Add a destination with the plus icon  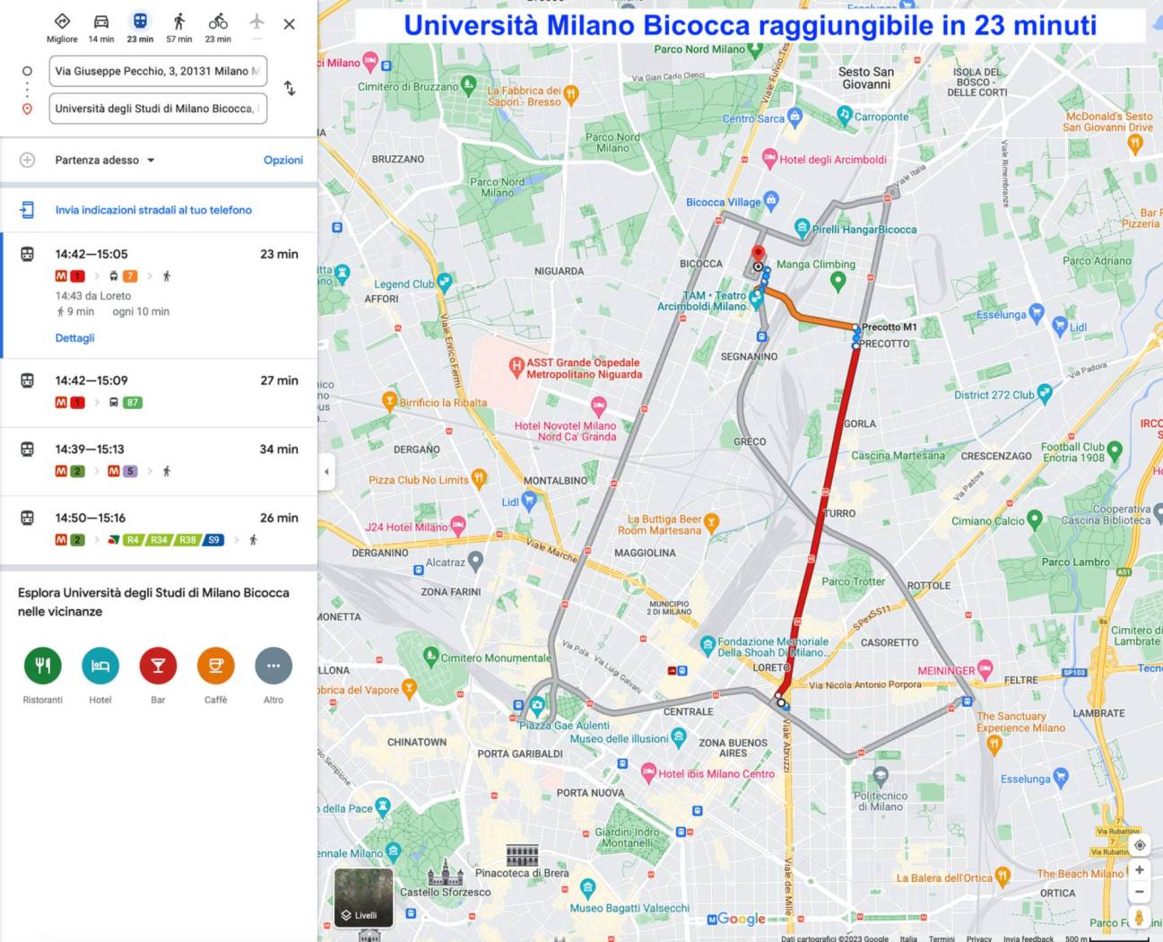click(28, 160)
